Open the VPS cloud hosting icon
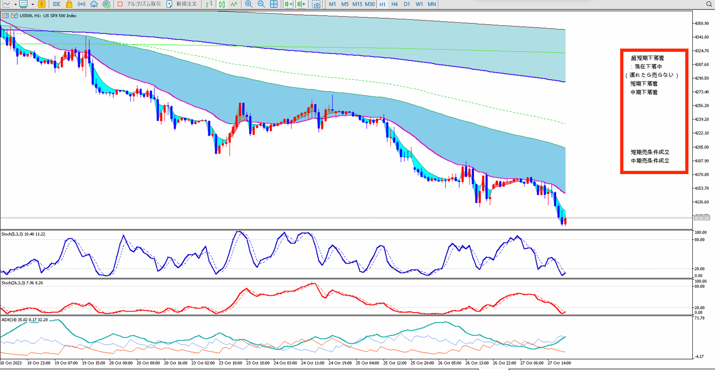Image resolution: width=715 pixels, height=370 pixels. click(94, 4)
